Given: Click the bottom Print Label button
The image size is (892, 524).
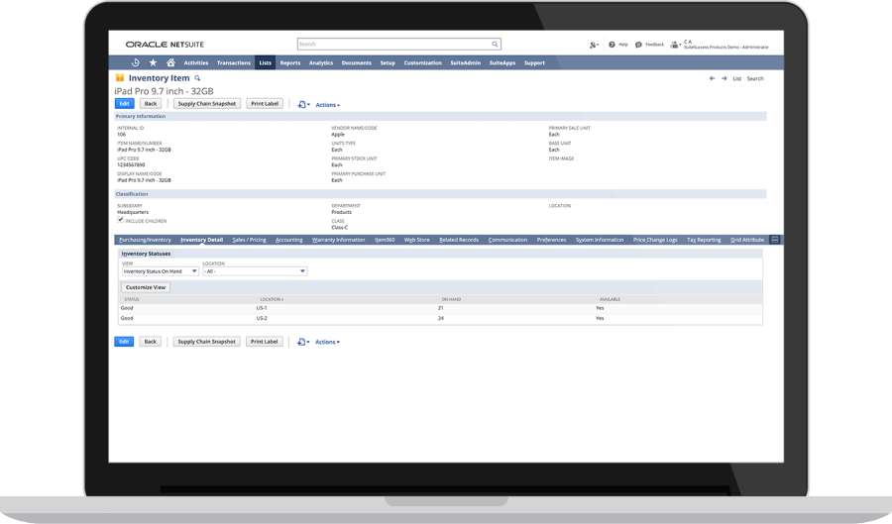Looking at the screenshot, I should [264, 342].
